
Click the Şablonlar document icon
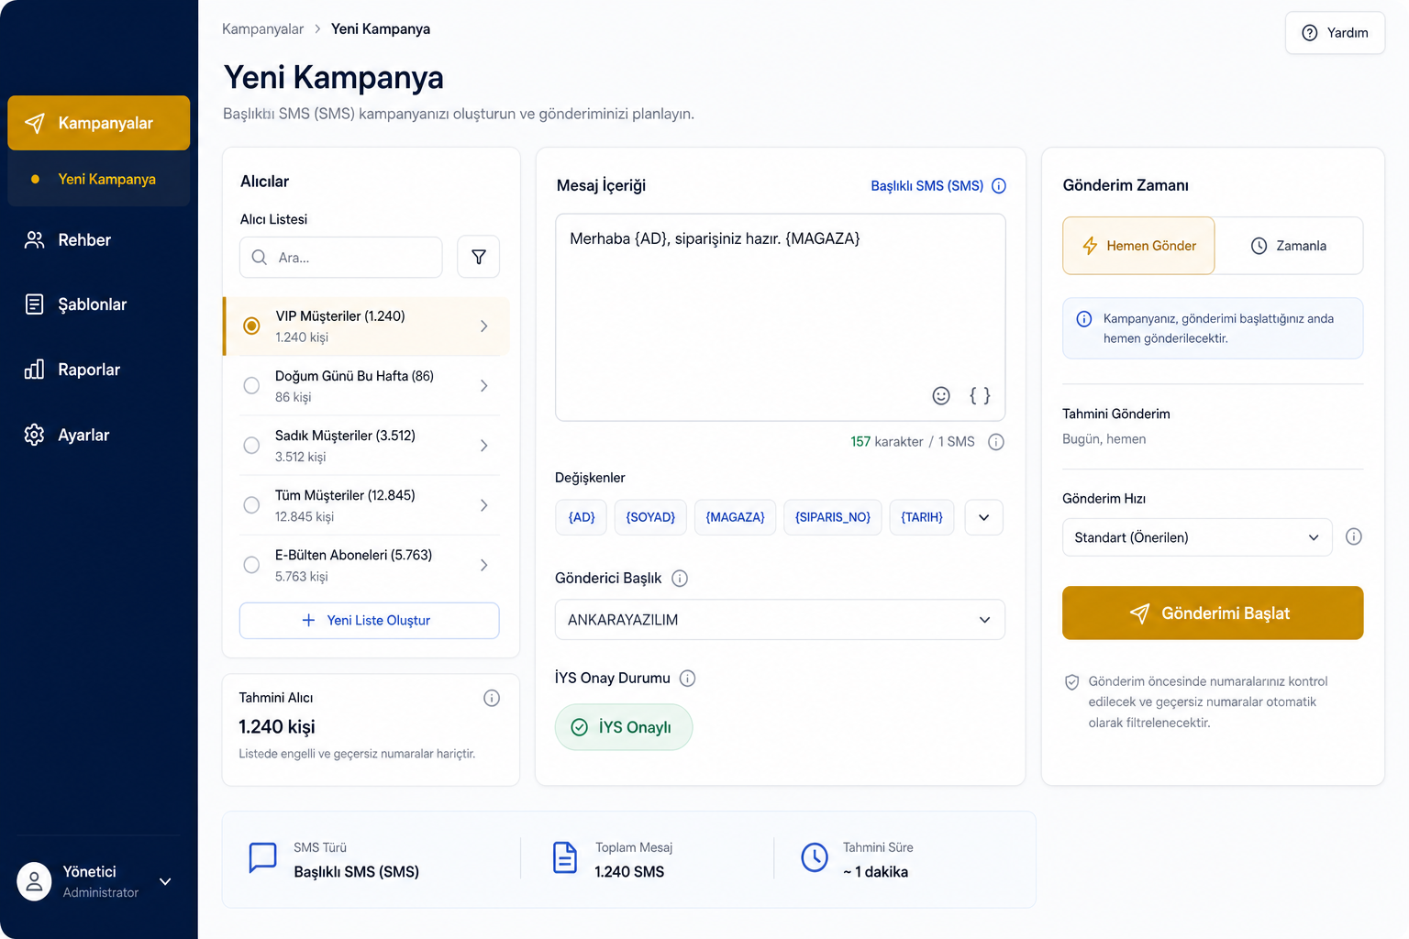click(x=34, y=304)
